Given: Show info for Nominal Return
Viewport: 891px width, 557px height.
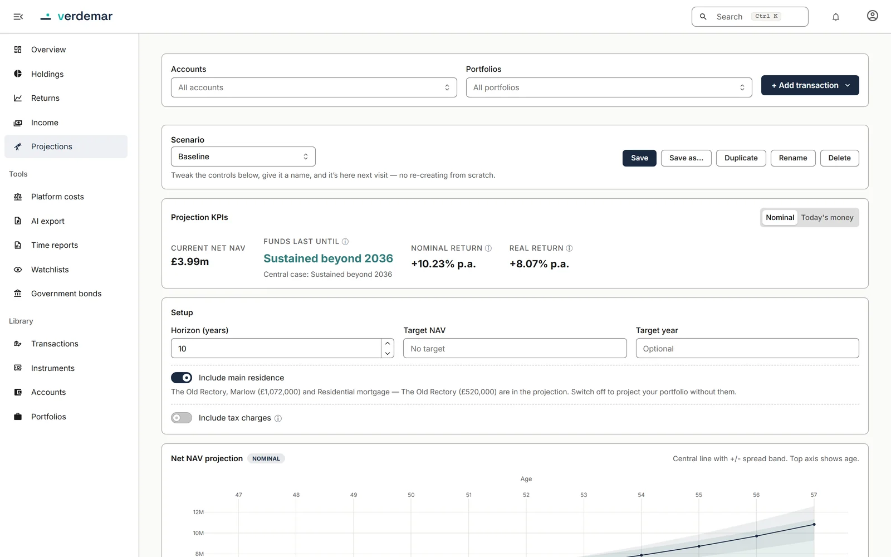Looking at the screenshot, I should (x=488, y=248).
